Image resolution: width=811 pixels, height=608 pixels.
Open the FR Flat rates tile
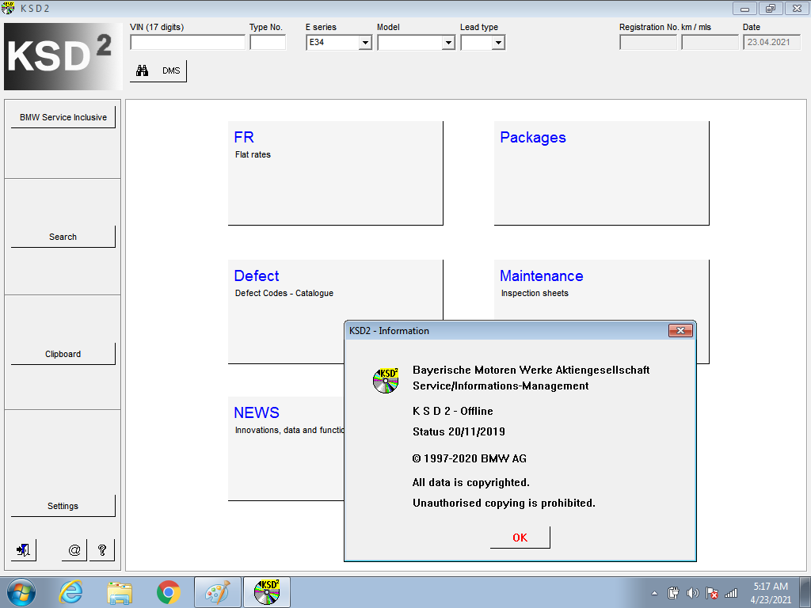click(x=336, y=173)
